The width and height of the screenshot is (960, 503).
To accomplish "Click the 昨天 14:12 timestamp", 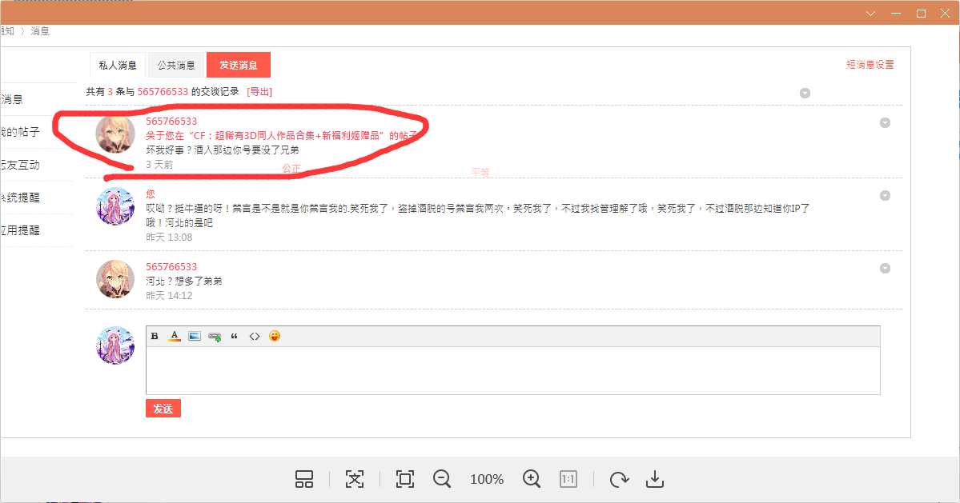I will pos(169,296).
